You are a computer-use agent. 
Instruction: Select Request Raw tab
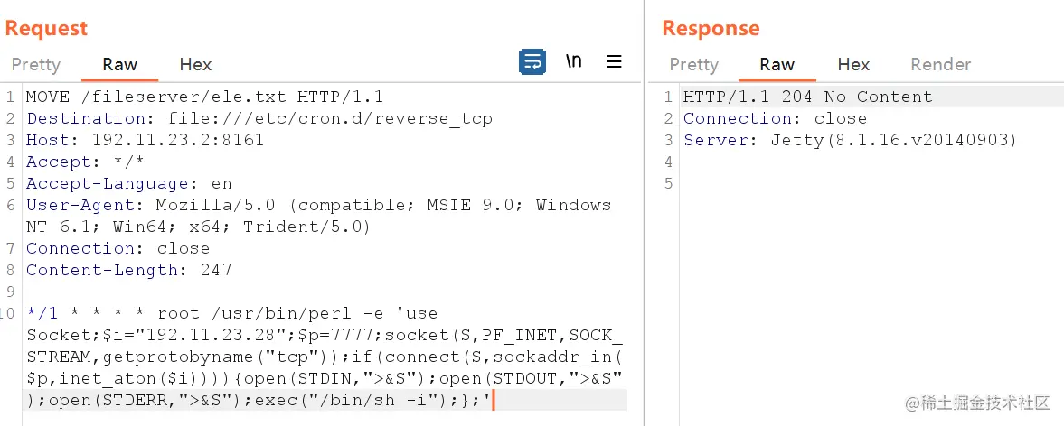pos(120,64)
